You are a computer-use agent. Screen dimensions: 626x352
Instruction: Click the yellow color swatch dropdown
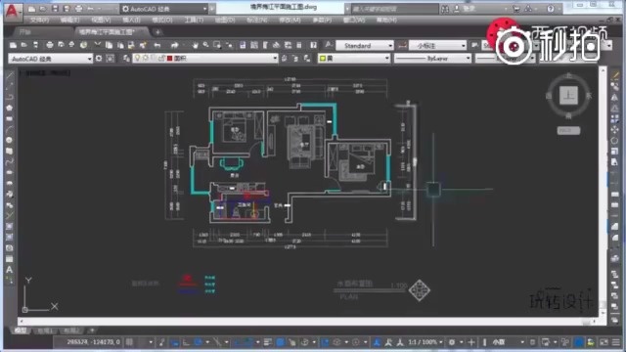(353, 59)
